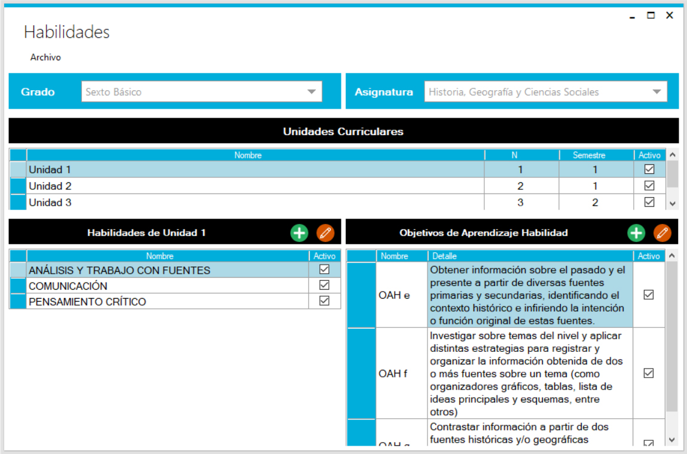Sort units by the N column header
Viewport: 687px width, 454px height.
click(522, 155)
